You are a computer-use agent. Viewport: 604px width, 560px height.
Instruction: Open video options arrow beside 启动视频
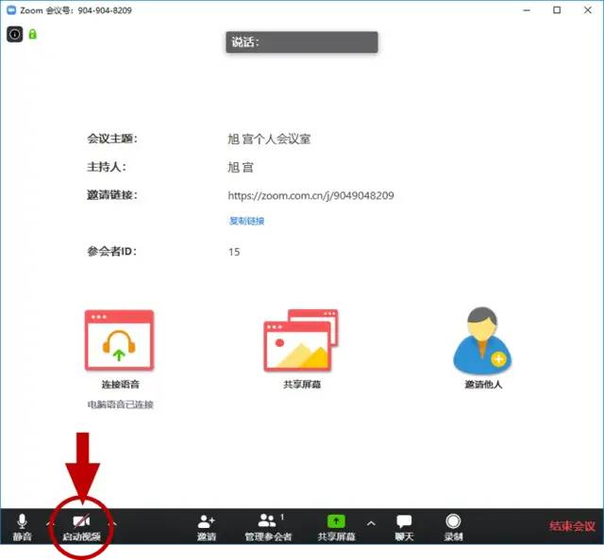(x=113, y=522)
